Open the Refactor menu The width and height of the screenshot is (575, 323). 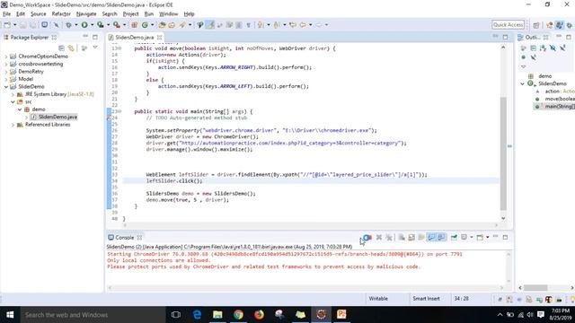coord(61,14)
